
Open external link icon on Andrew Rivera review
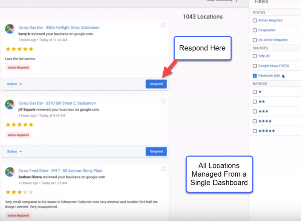163,169
